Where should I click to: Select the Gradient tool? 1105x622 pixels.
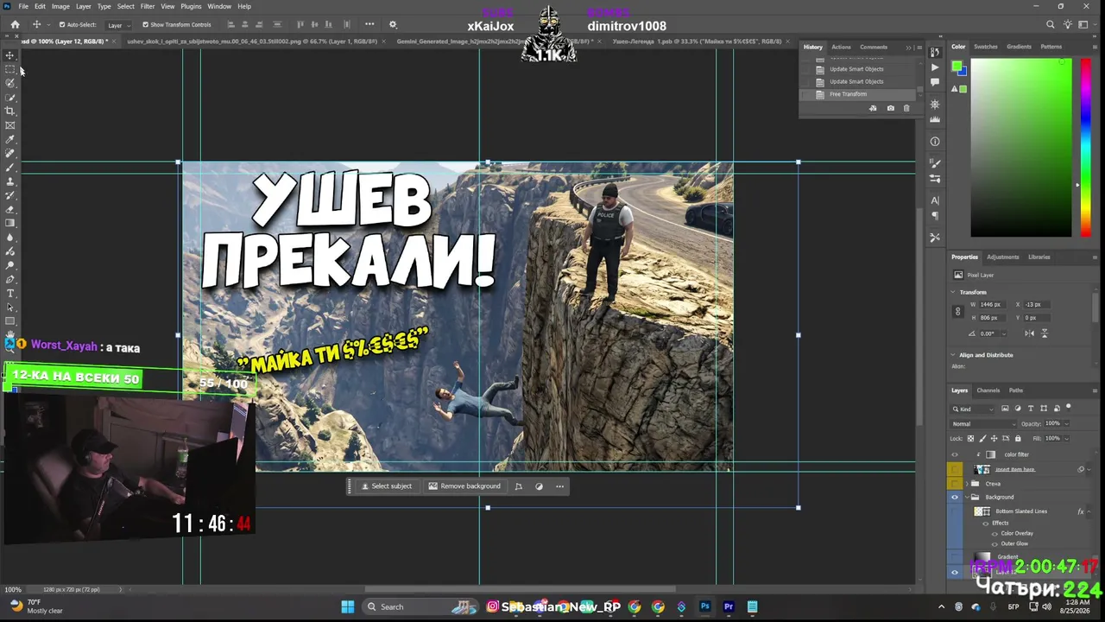[10, 223]
